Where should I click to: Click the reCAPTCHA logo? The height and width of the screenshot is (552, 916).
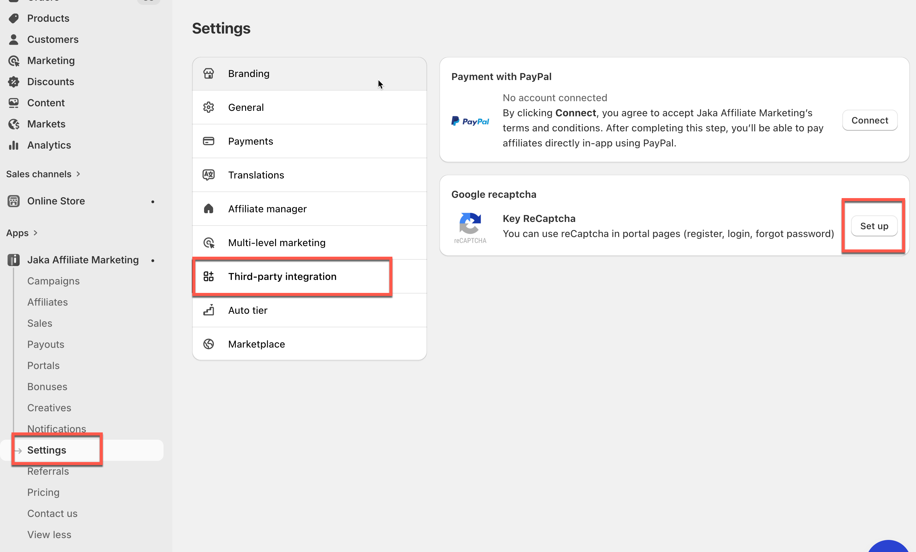tap(470, 227)
